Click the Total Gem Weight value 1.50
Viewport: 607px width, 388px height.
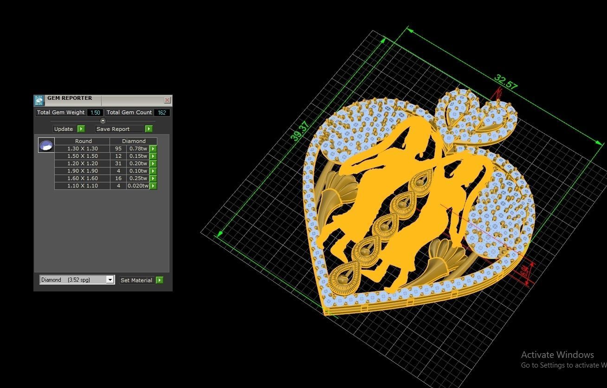[95, 112]
